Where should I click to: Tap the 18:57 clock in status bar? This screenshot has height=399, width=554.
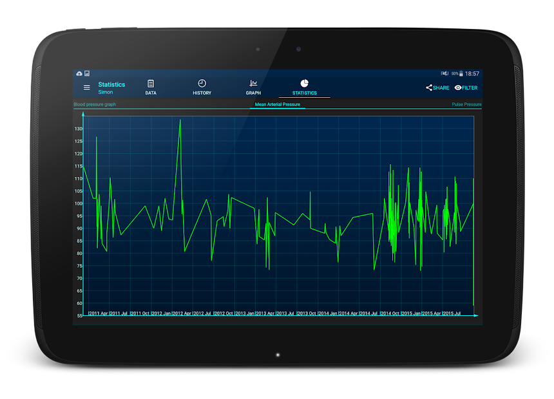472,73
